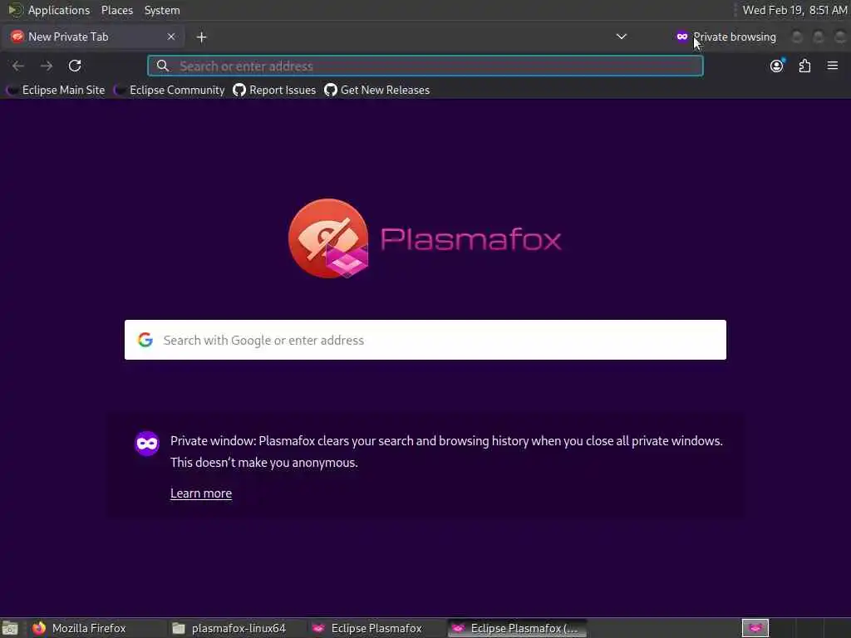Screen dimensions: 851x638
Task: Open the Places menu
Action: pos(117,10)
